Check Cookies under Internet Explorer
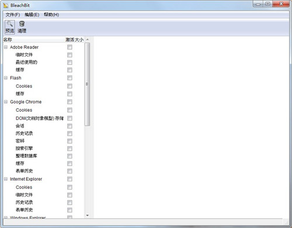The width and height of the screenshot is (292, 228). coord(69,187)
